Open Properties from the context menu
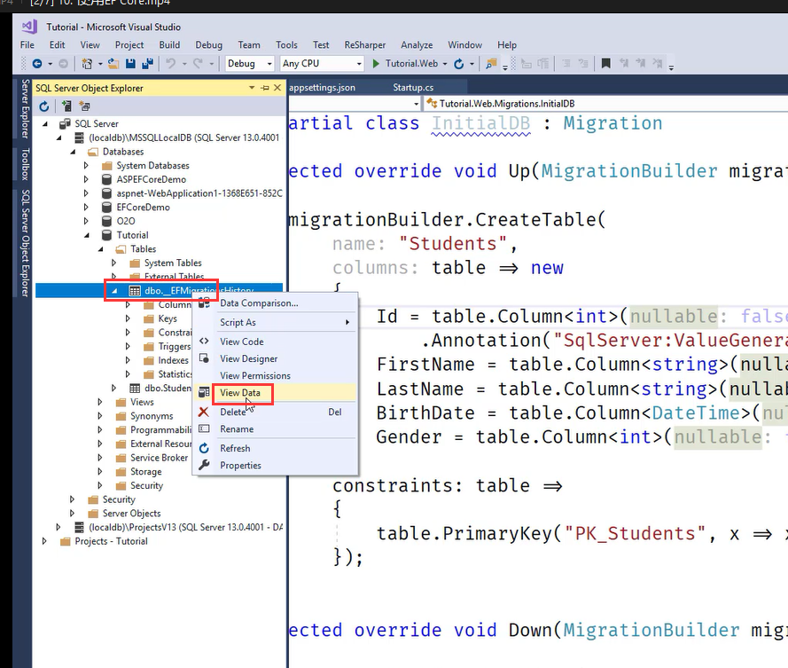Screen dimensions: 788x668 (x=275, y=465)
